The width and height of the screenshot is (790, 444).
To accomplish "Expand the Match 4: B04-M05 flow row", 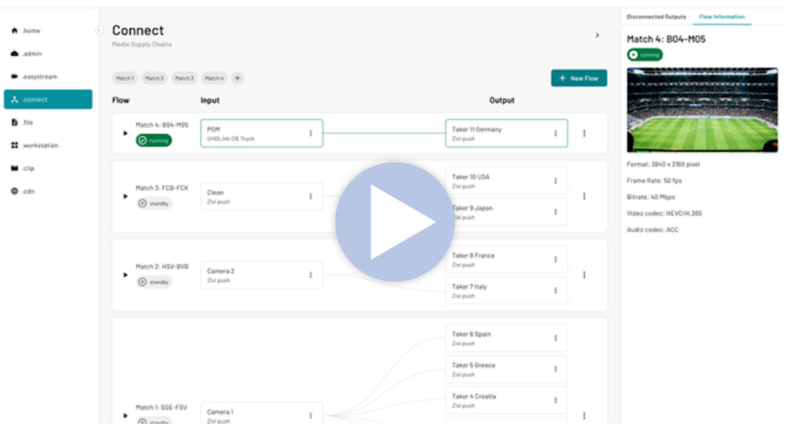I will [x=125, y=133].
